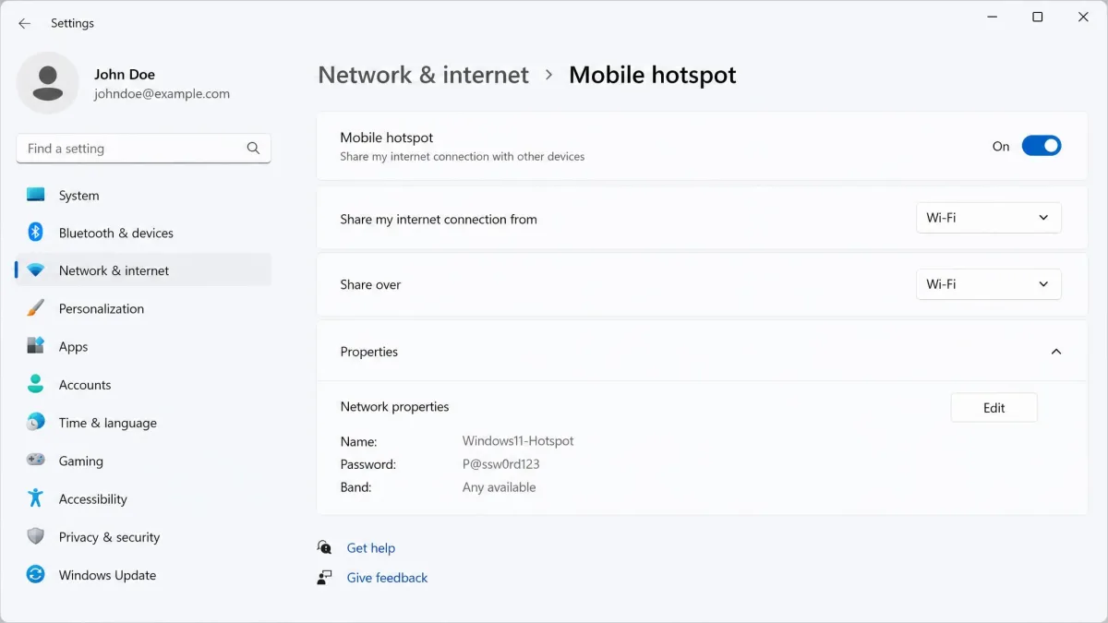Open the Give feedback link
The height and width of the screenshot is (623, 1108).
click(x=387, y=578)
